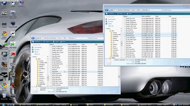Viewport: 190px width, 106px height.
Task: Click Back arrow in left Explorer window
Action: point(33,38)
